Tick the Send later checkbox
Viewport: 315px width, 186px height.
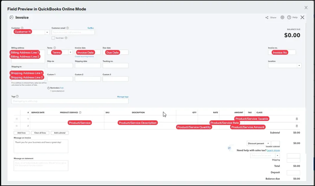pyautogui.click(x=53, y=38)
